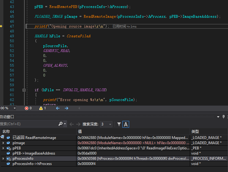Click GENERIC_READ on line 52
This screenshot has height=172, width=228.
click(56, 51)
